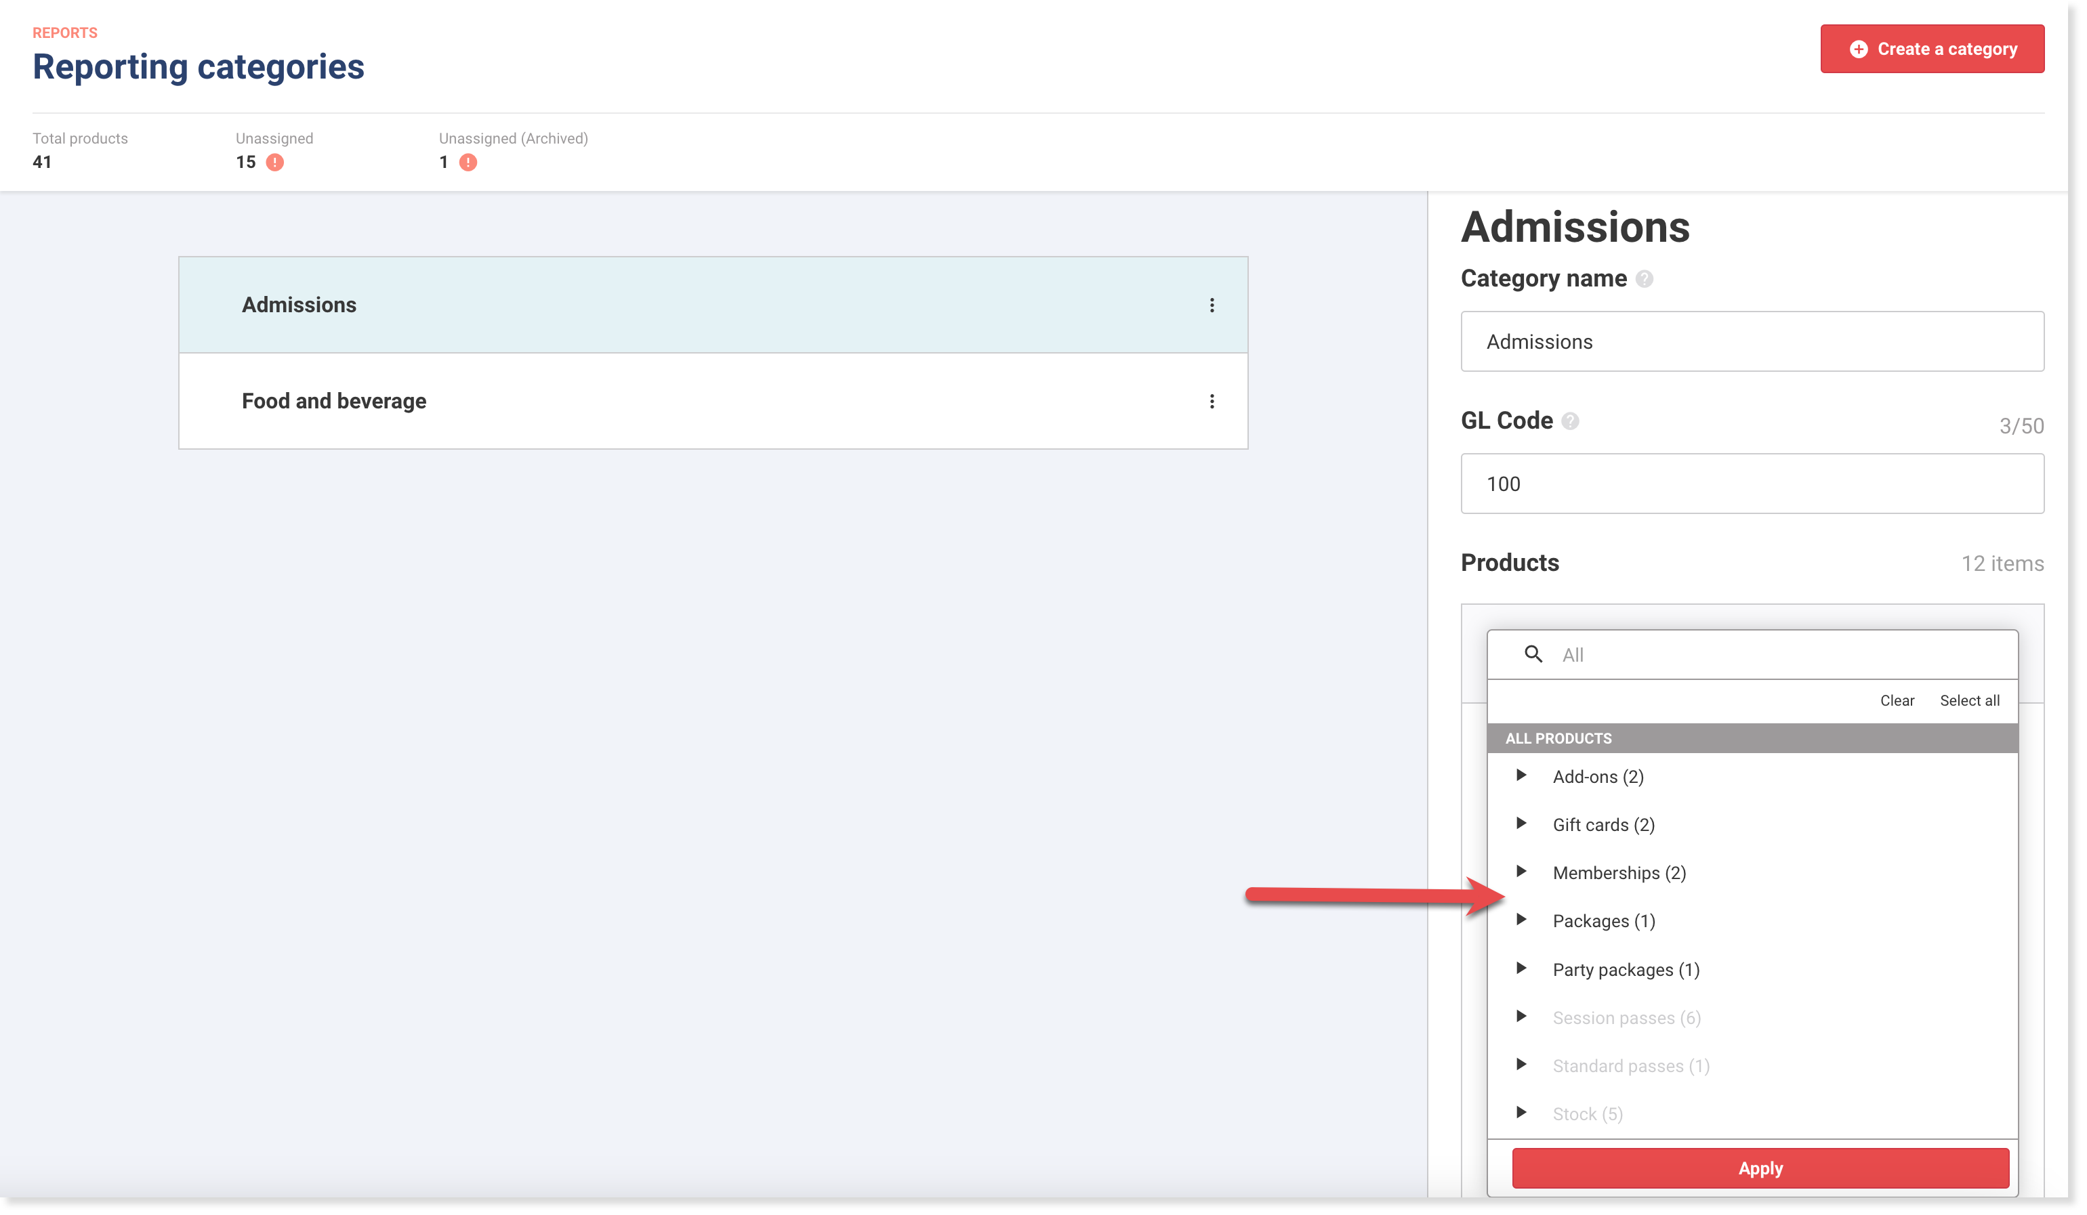Click the Unassigned warning icon next to 15

tap(275, 163)
